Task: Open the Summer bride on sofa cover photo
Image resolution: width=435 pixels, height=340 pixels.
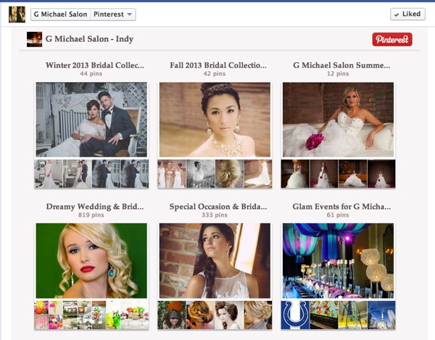Action: (338, 120)
